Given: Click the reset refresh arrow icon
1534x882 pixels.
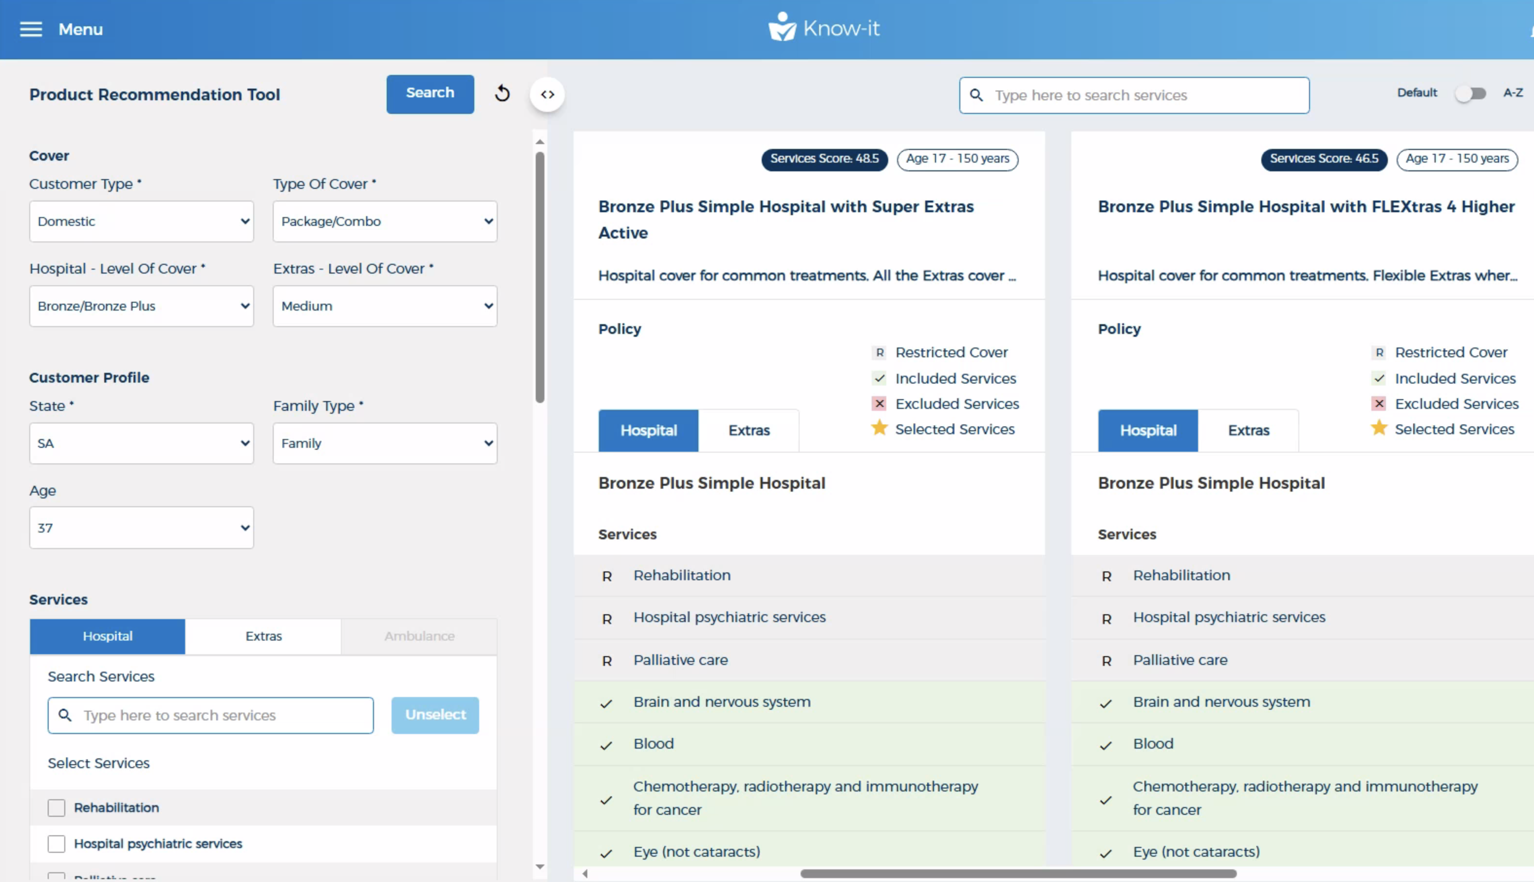Looking at the screenshot, I should click(x=502, y=93).
